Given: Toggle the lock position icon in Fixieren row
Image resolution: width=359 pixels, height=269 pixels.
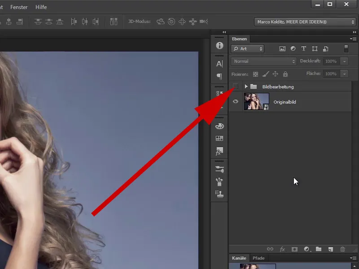Looking at the screenshot, I should pyautogui.click(x=276, y=74).
